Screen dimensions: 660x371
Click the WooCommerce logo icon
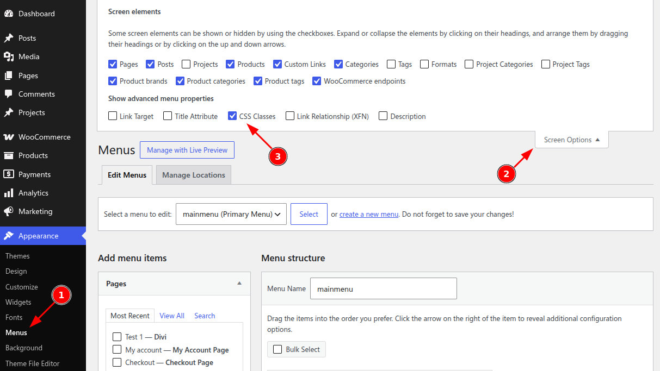pyautogui.click(x=9, y=137)
